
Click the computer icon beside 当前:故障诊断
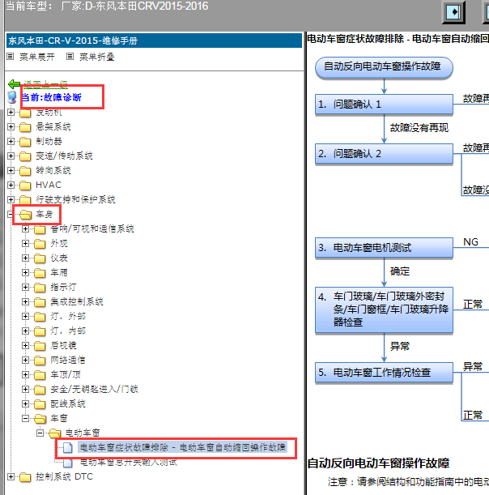12,97
